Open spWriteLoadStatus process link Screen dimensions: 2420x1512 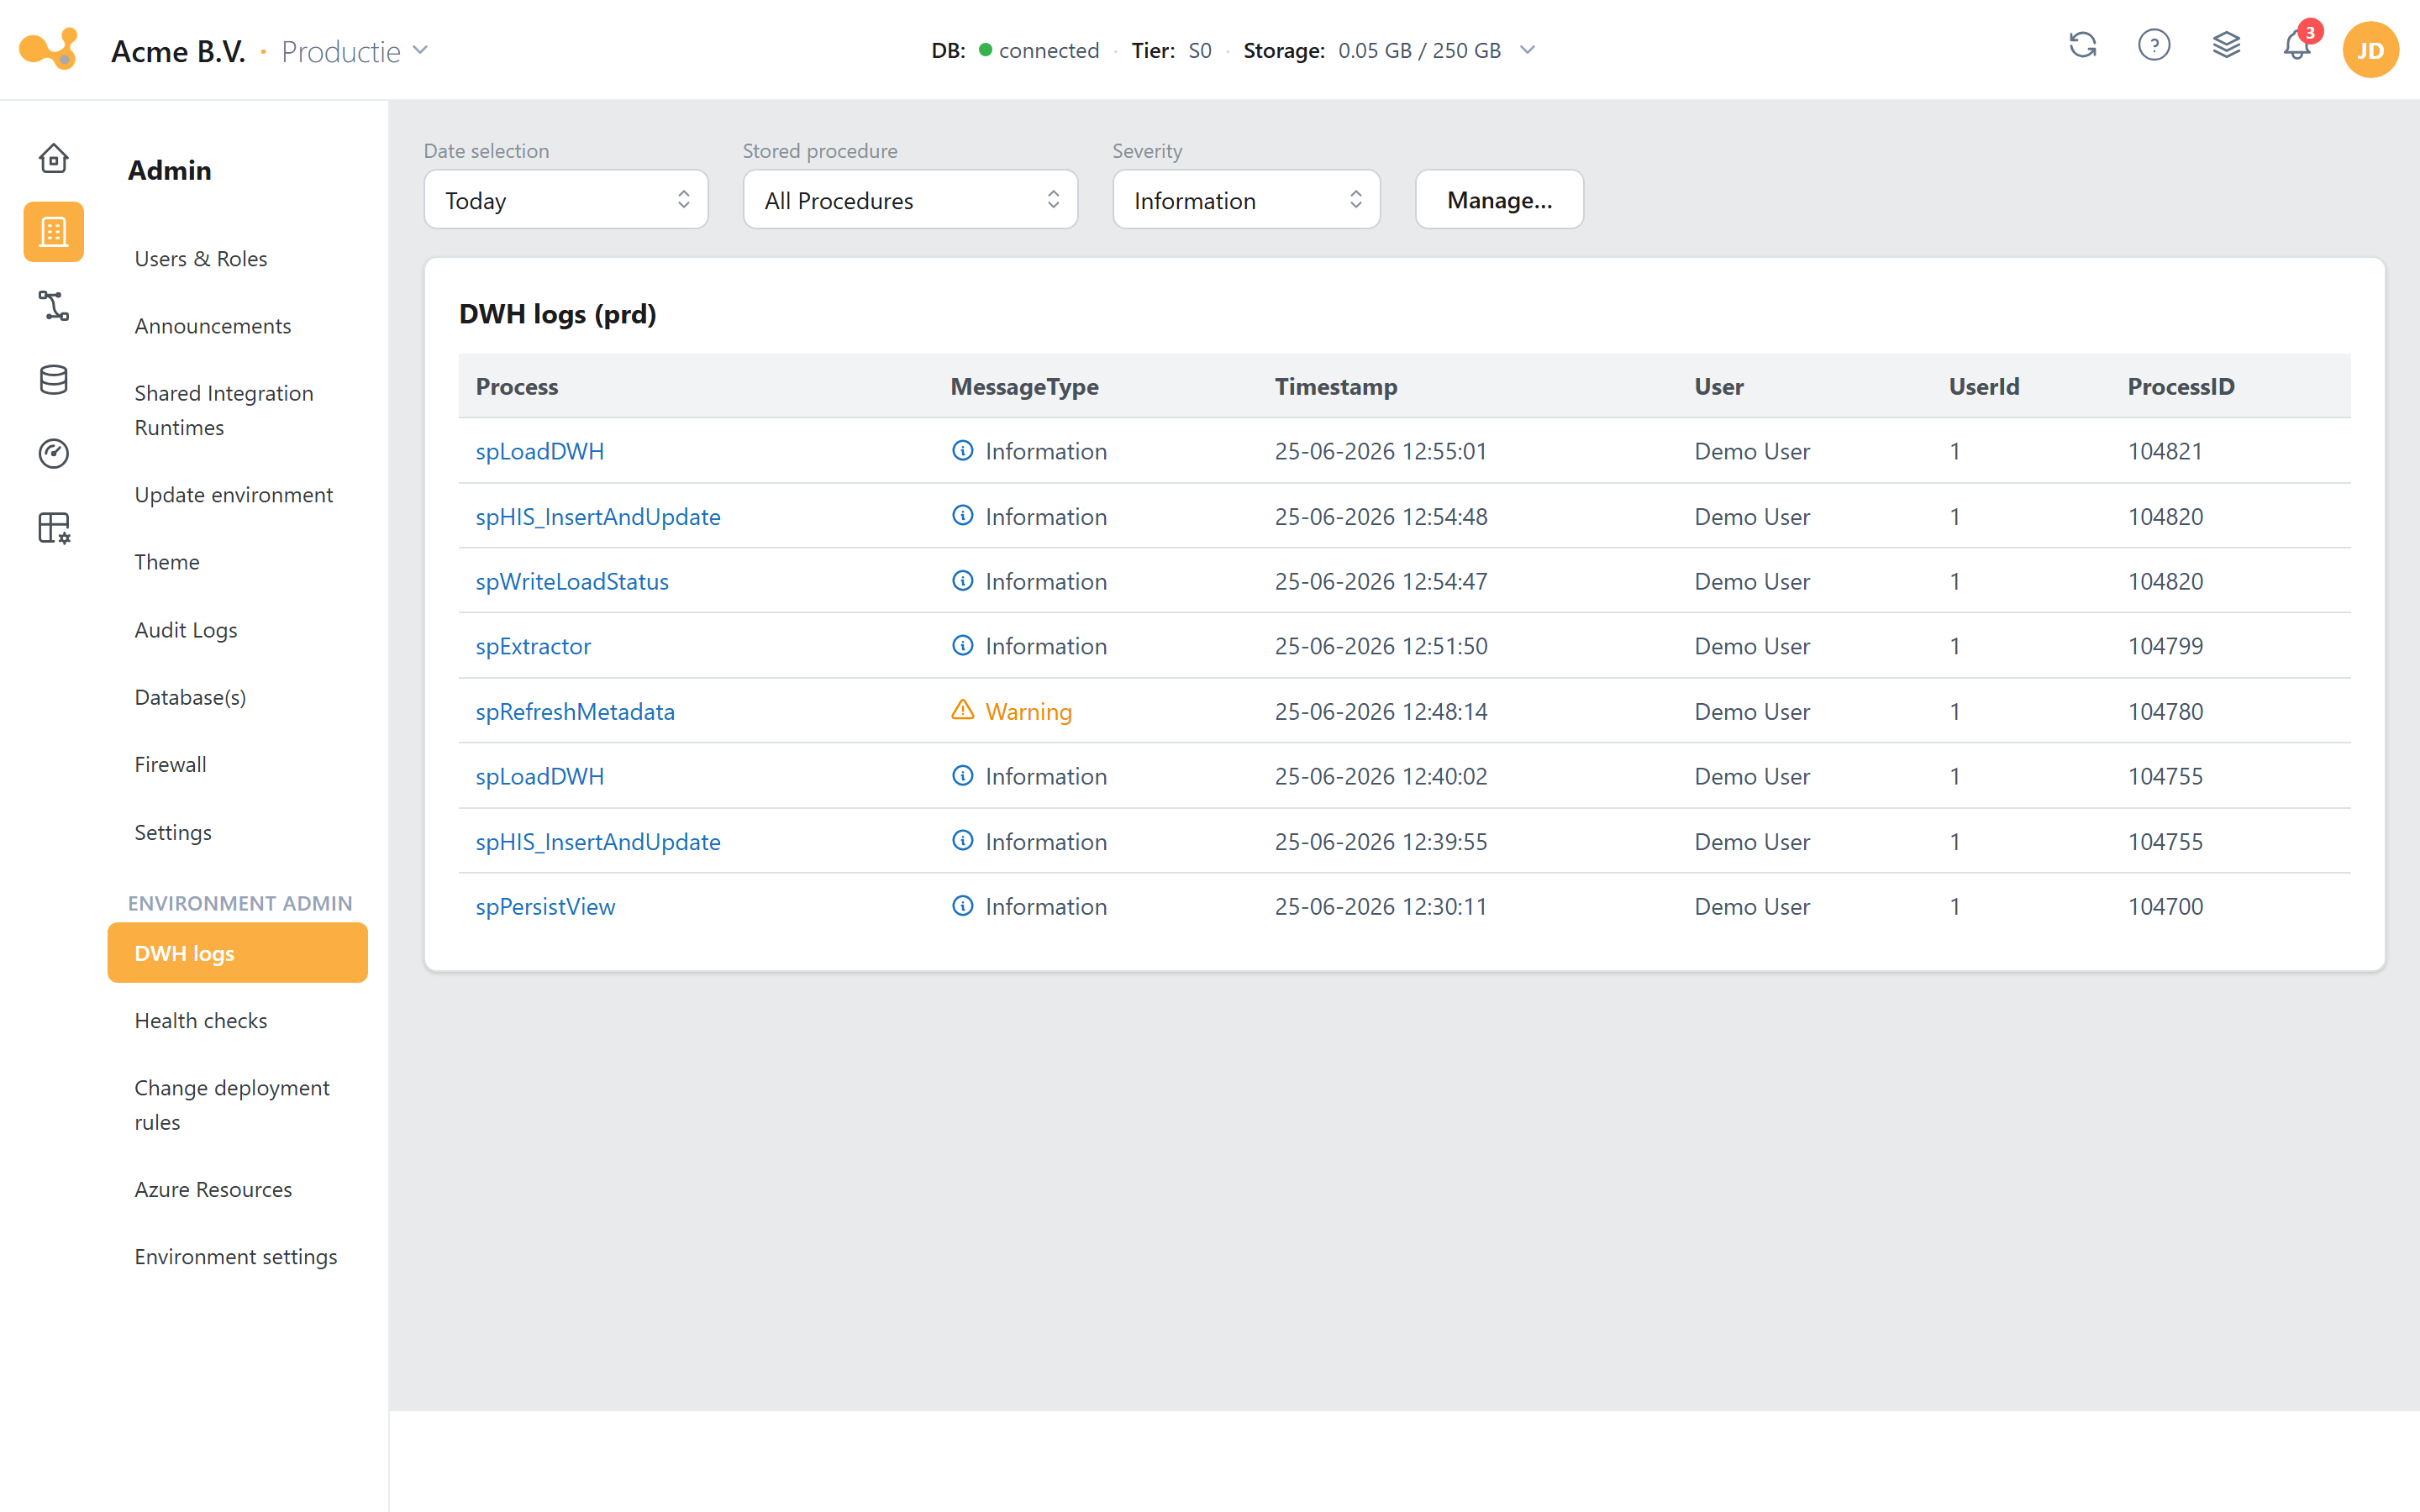coord(572,581)
